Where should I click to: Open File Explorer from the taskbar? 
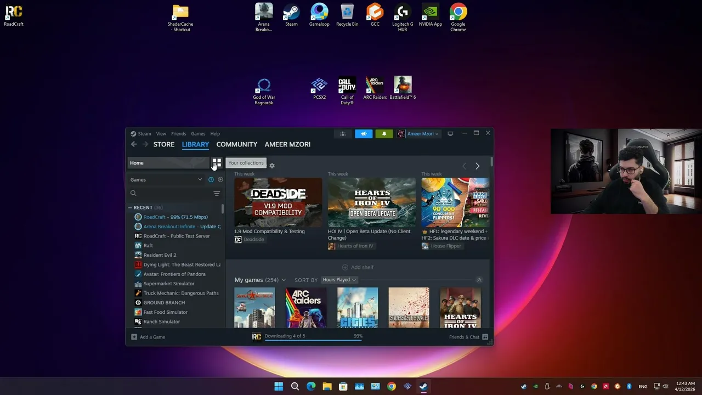pos(327,386)
